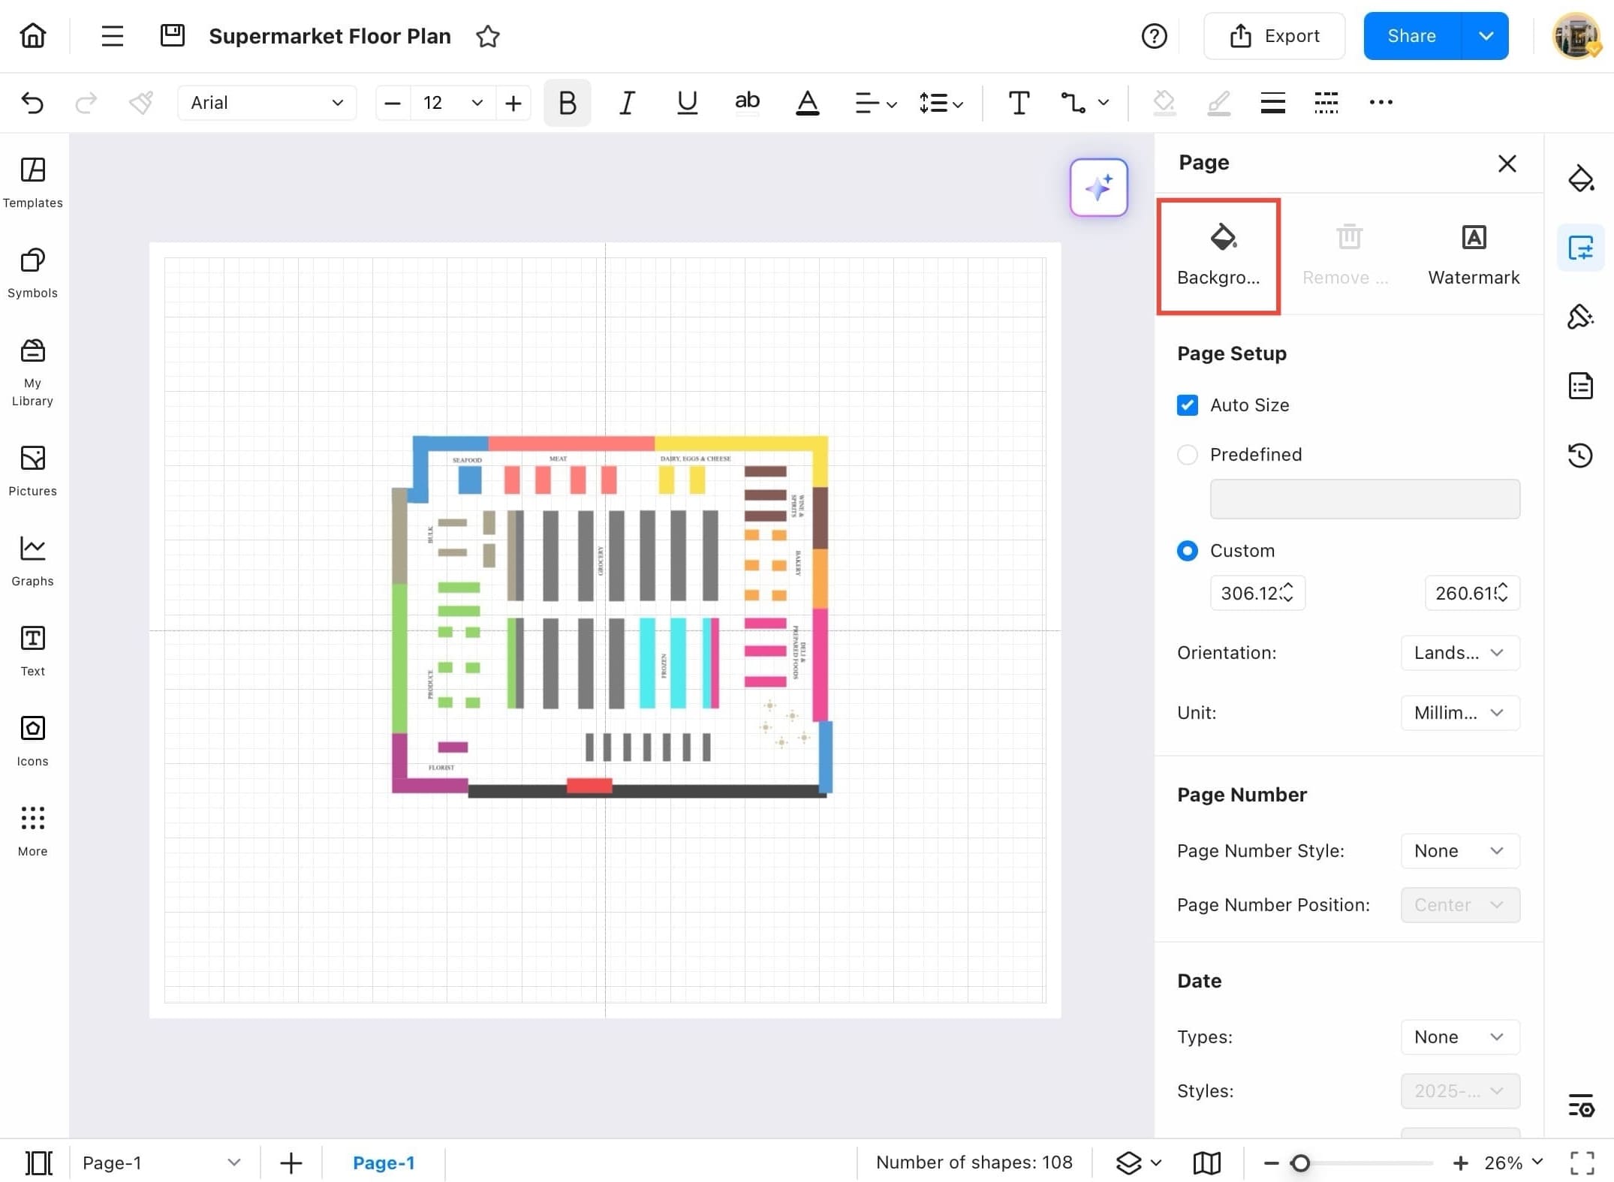Open the hamburger main menu
Image resolution: width=1614 pixels, height=1182 pixels.
click(112, 36)
